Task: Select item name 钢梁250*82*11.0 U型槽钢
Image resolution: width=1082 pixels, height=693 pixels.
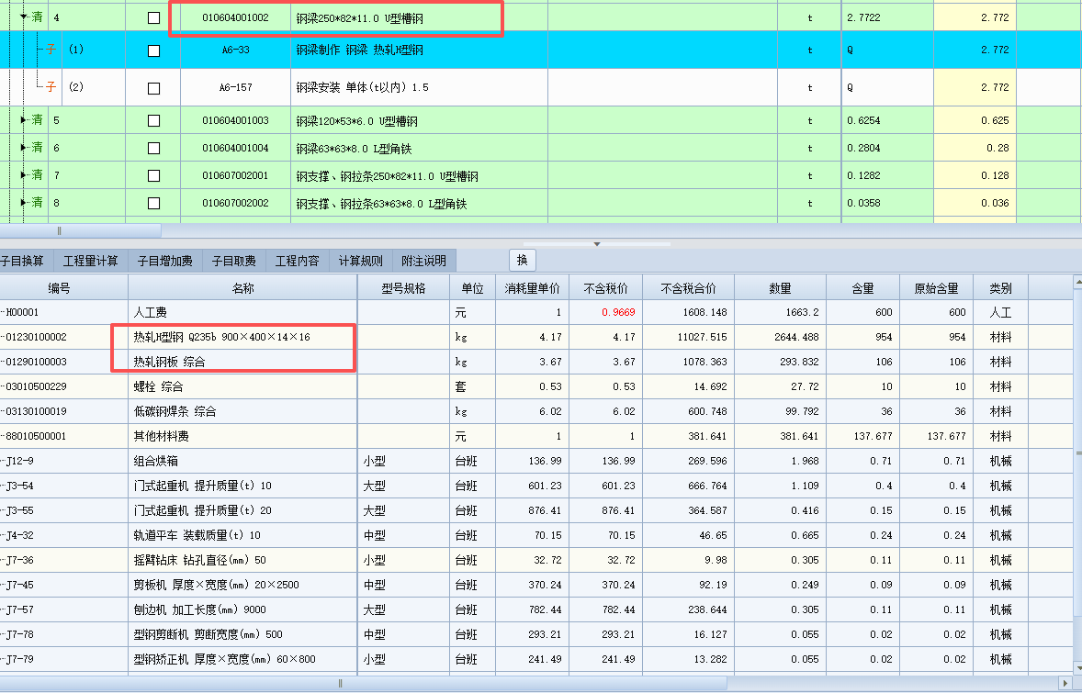Action: point(359,18)
